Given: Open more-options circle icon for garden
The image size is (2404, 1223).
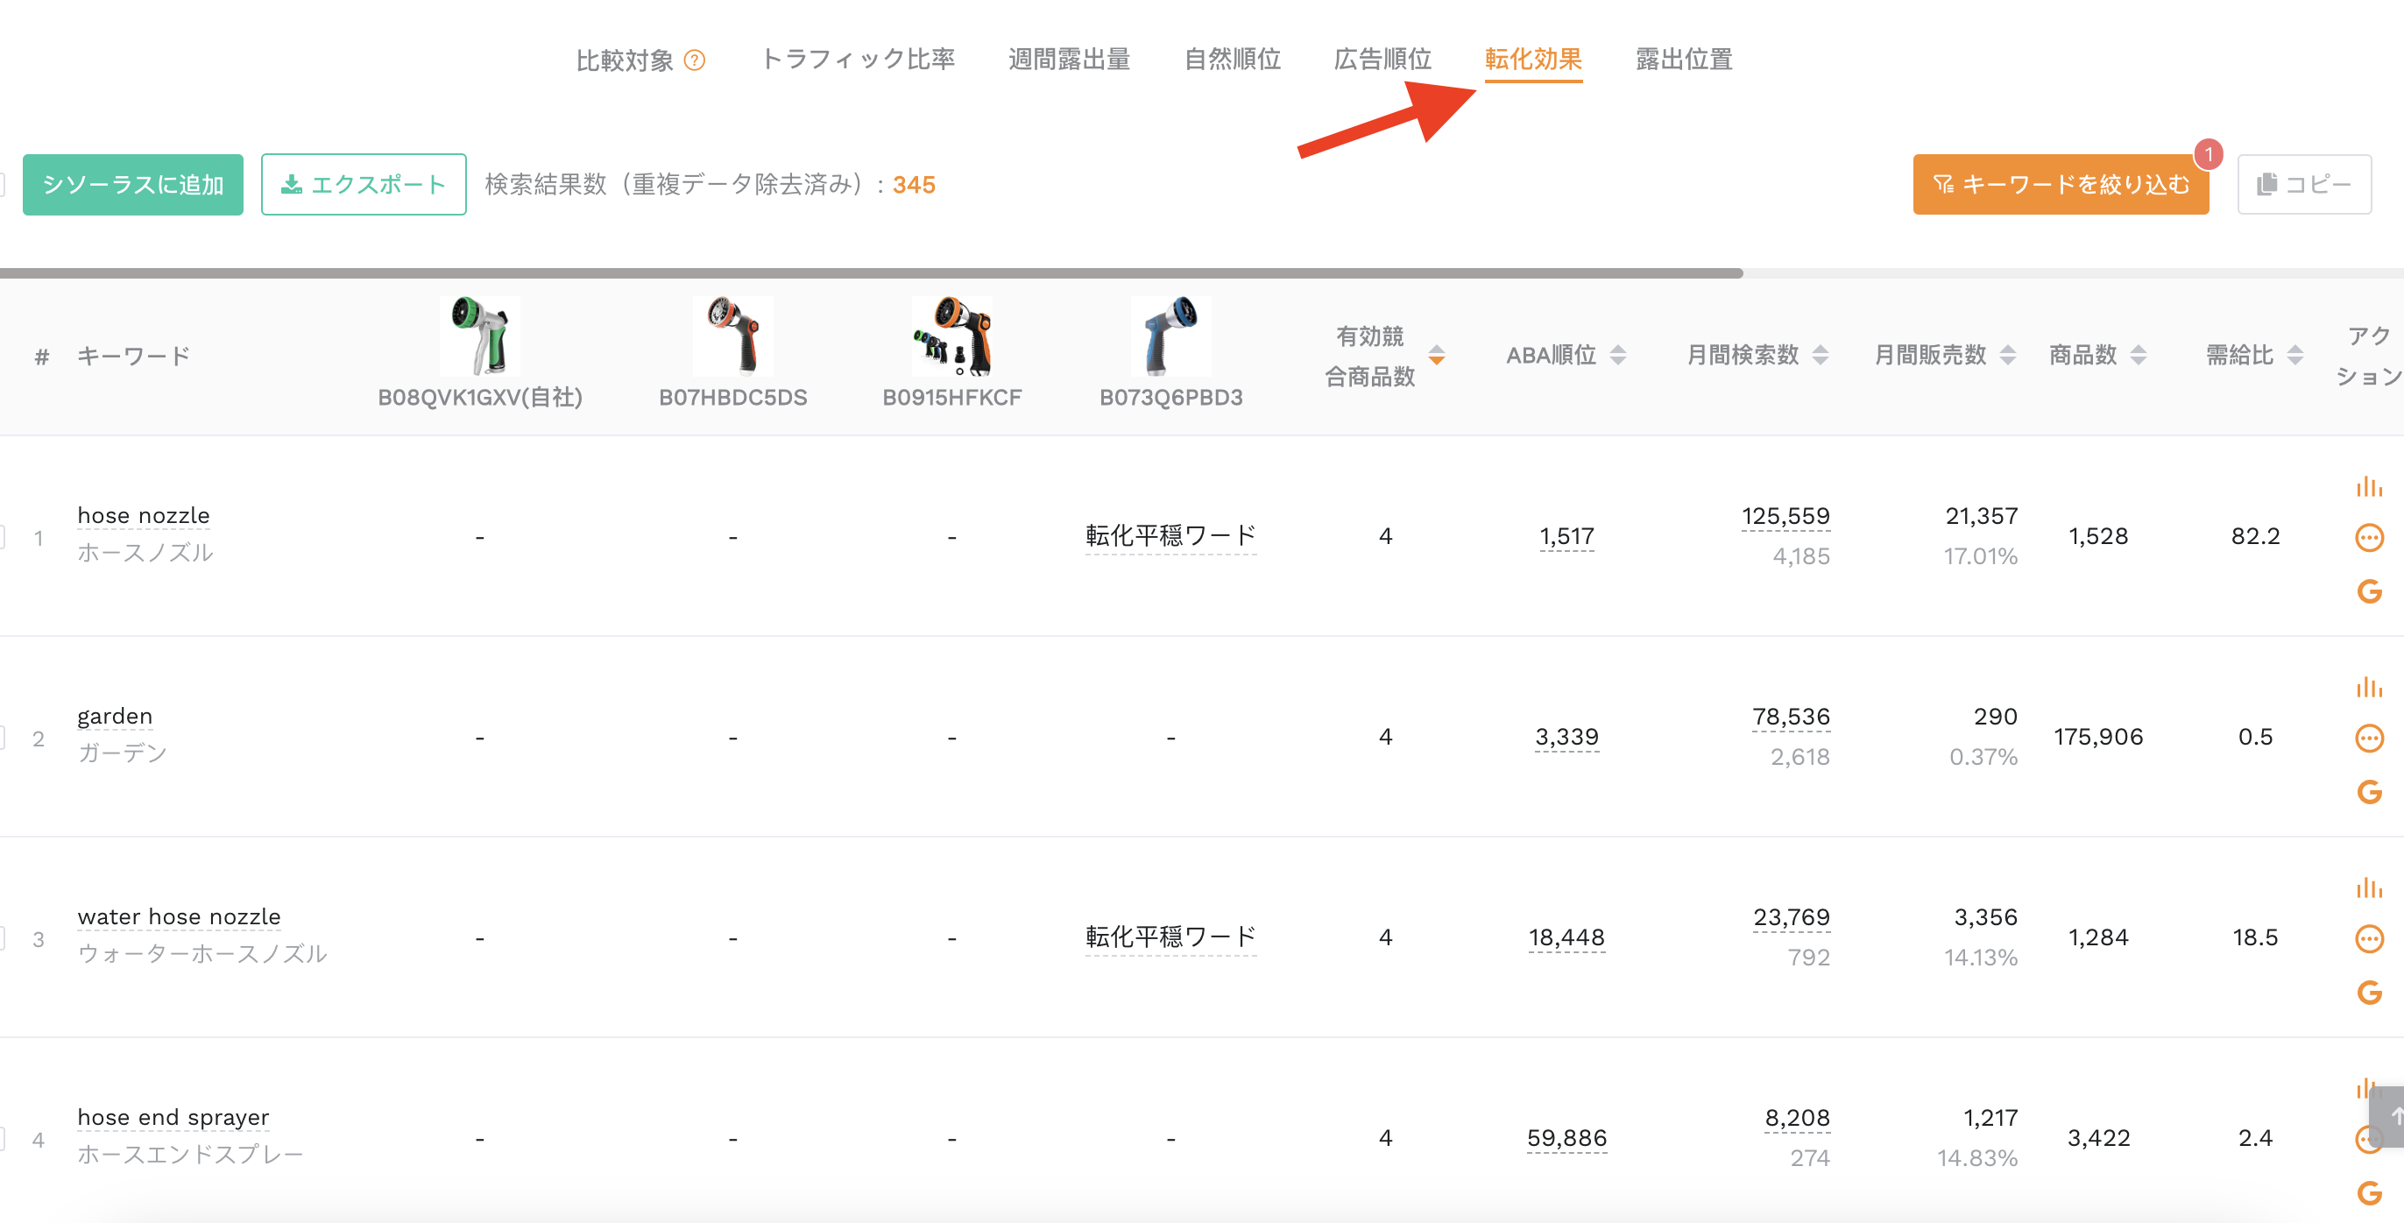Looking at the screenshot, I should [2369, 738].
